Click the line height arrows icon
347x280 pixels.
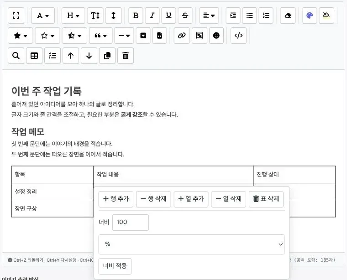point(113,16)
